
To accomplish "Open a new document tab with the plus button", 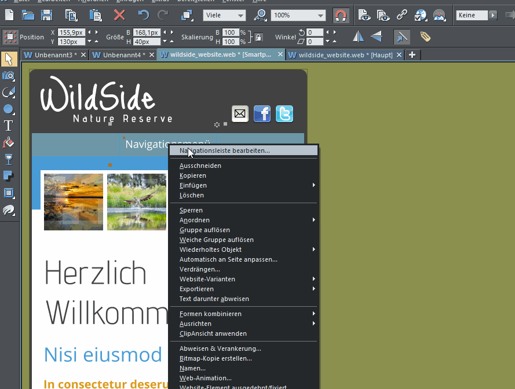I will click(412, 55).
